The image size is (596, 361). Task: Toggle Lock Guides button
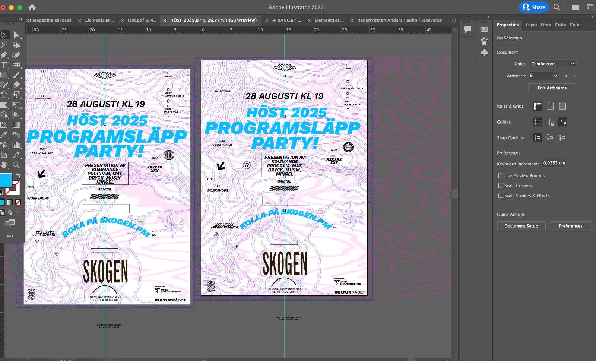click(x=550, y=122)
